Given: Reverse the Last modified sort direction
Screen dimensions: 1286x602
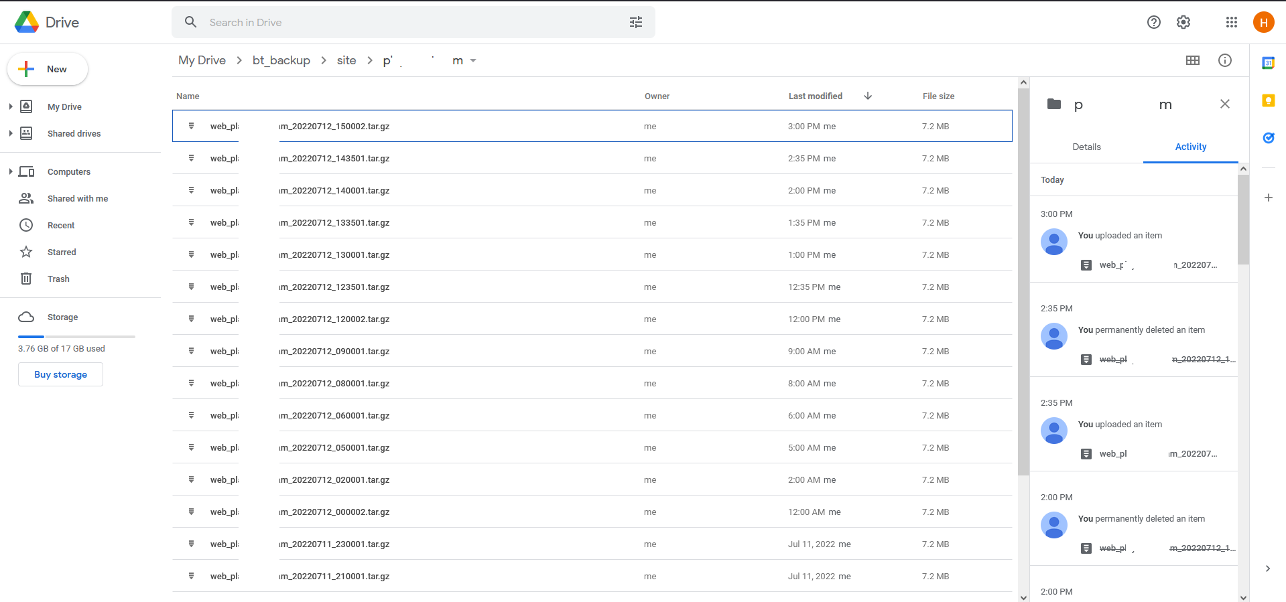Looking at the screenshot, I should click(868, 96).
